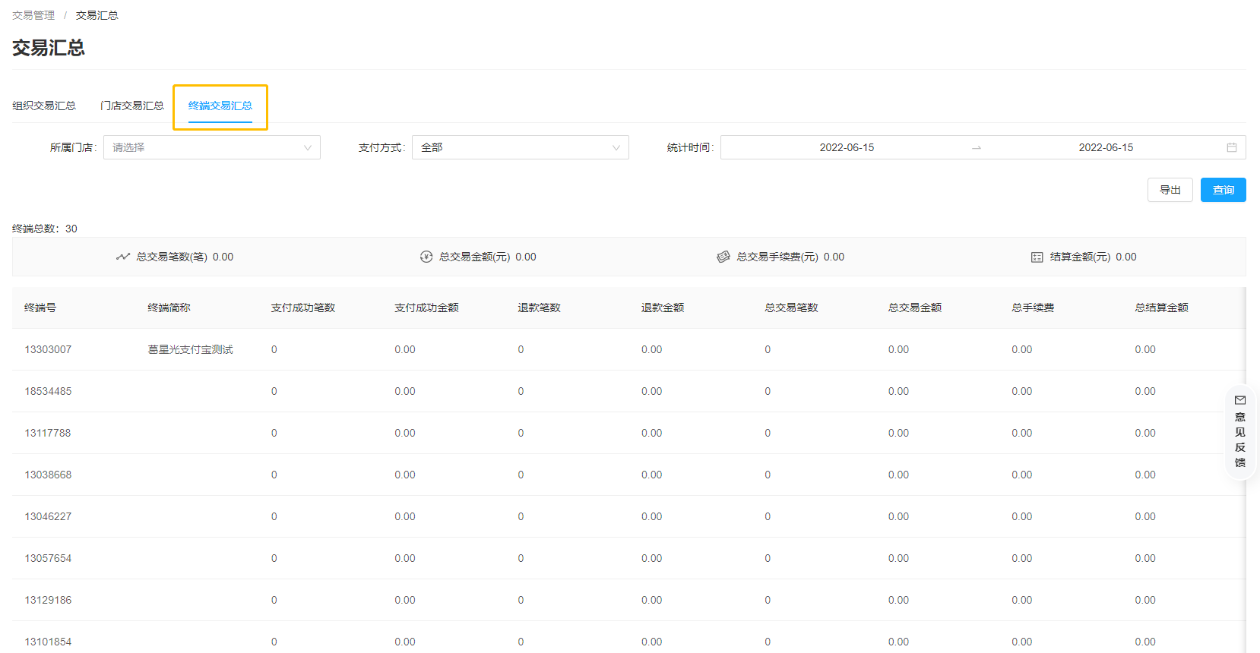Select terminal number 13057654
Image resolution: width=1260 pixels, height=653 pixels.
pos(48,558)
